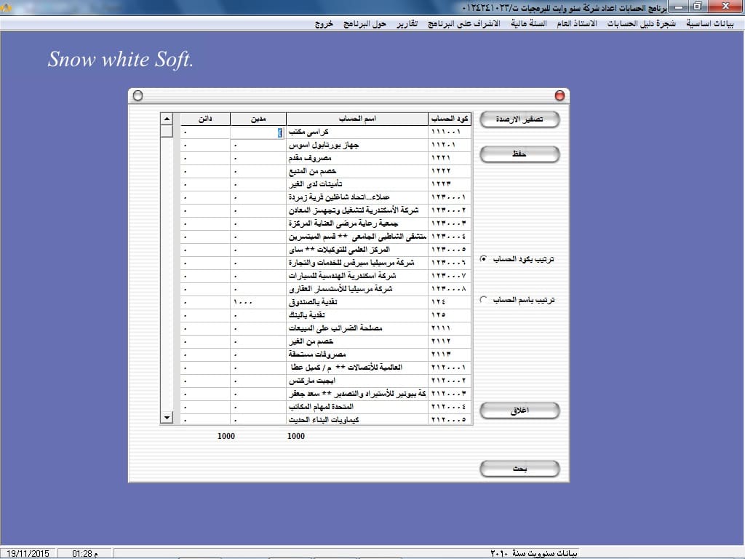Click account code ٢١١١ cell
Screen dimensions: 745x559
point(450,328)
